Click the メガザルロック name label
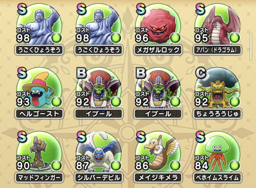 click(x=158, y=50)
